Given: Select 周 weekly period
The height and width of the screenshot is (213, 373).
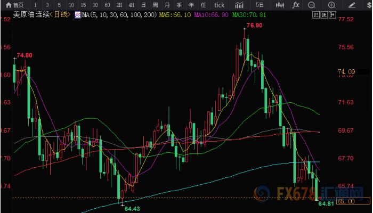Looking at the screenshot, I should (x=155, y=4).
